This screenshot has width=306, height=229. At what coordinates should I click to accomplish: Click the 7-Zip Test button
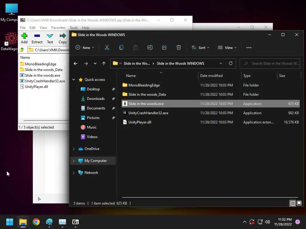tap(50, 38)
